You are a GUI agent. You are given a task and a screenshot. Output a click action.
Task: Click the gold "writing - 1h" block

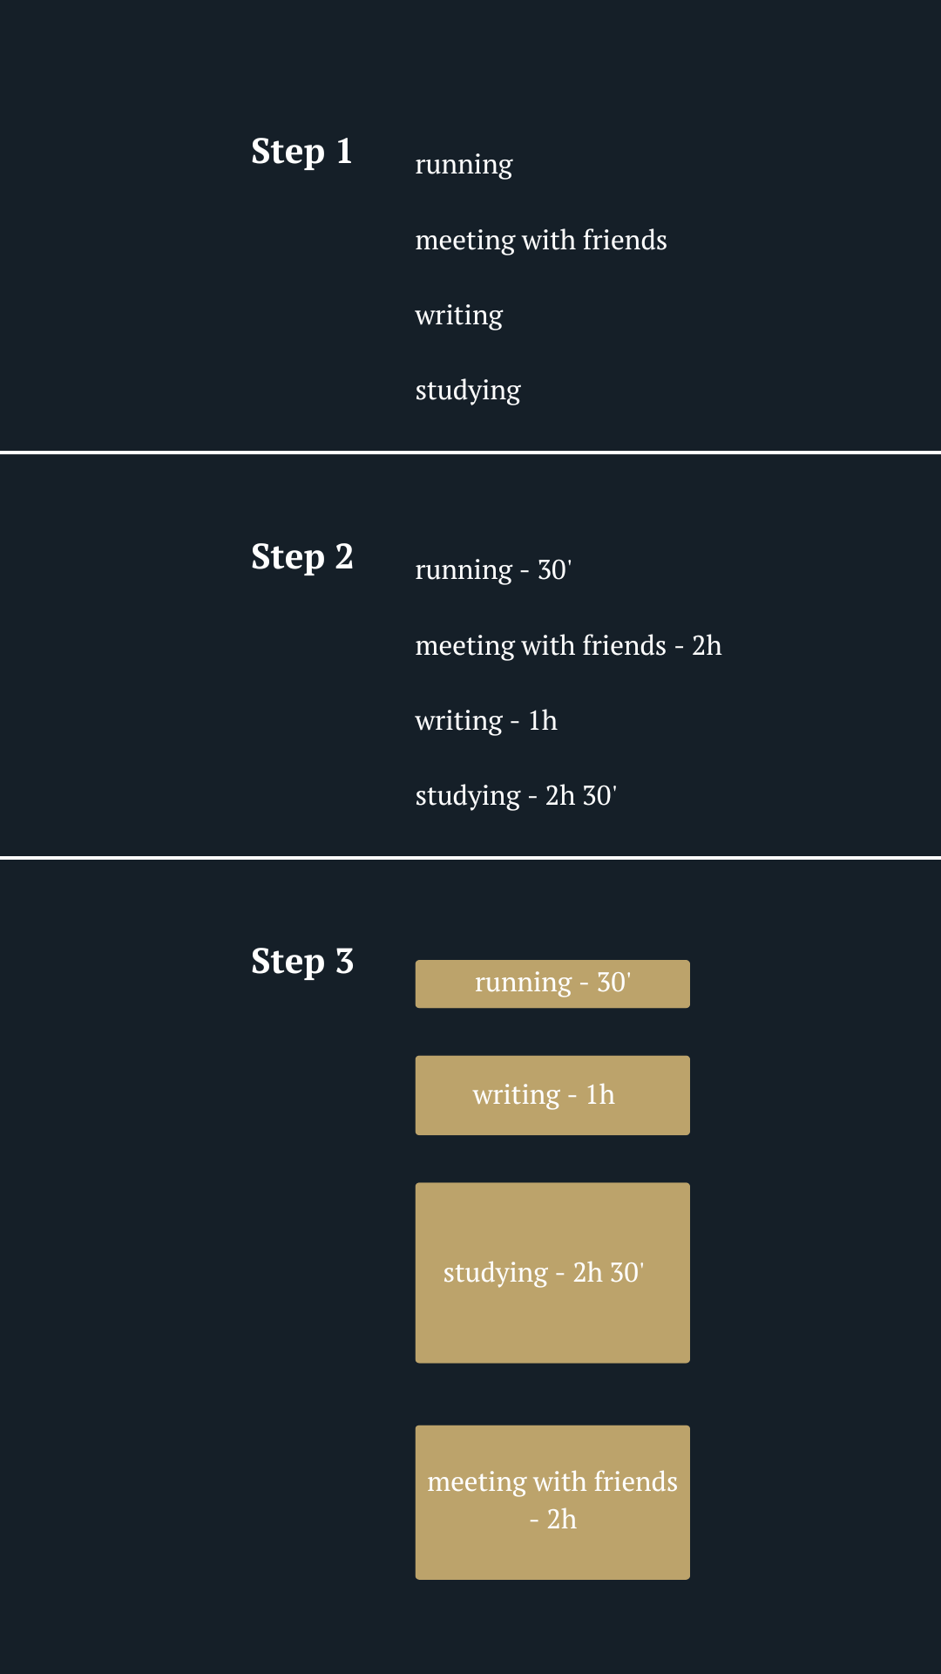point(552,1095)
